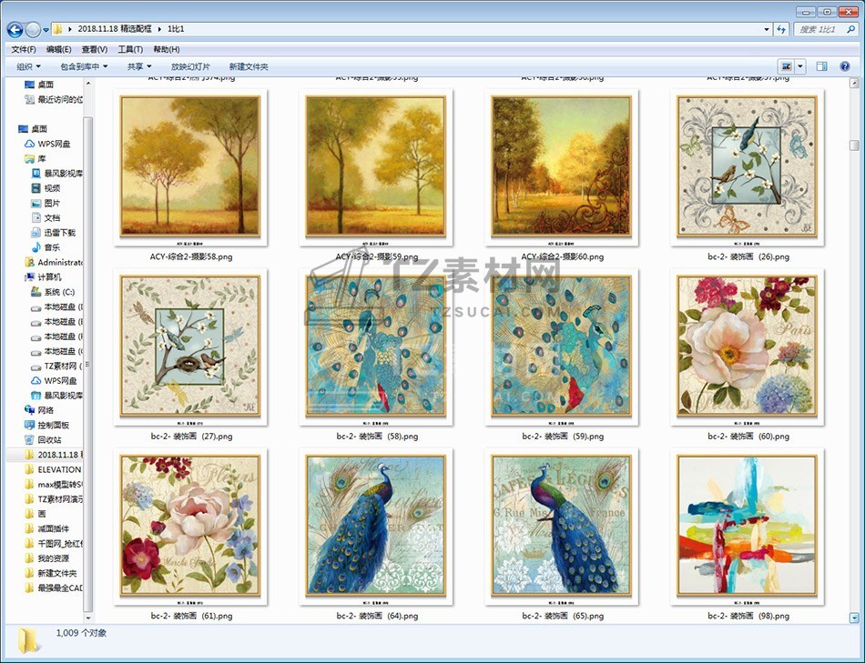This screenshot has height=663, width=865.
Task: Click 新建文件夹 in the toolbar
Action: pyautogui.click(x=249, y=66)
